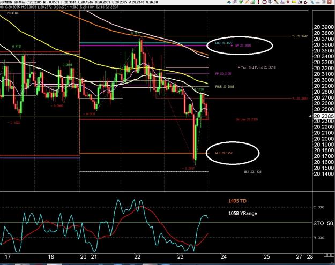335x265 pixels.
Task: Click the current price tag 20.2385
Action: coord(324,116)
